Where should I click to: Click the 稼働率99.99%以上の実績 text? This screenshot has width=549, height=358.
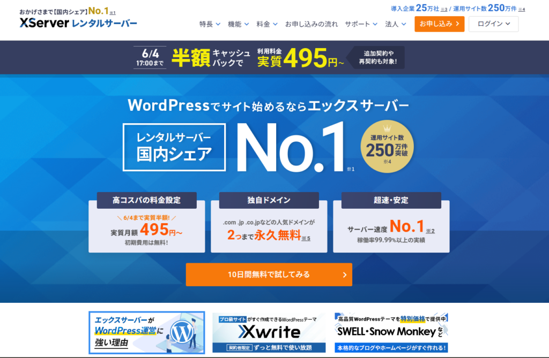(x=391, y=240)
